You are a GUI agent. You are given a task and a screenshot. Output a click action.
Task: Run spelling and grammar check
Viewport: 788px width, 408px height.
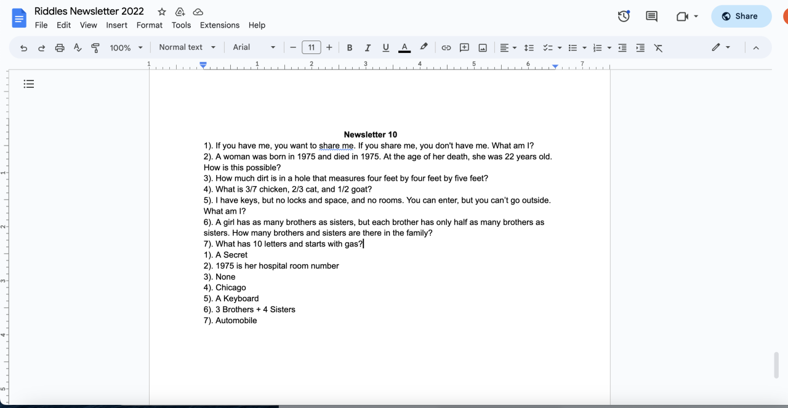coord(78,47)
